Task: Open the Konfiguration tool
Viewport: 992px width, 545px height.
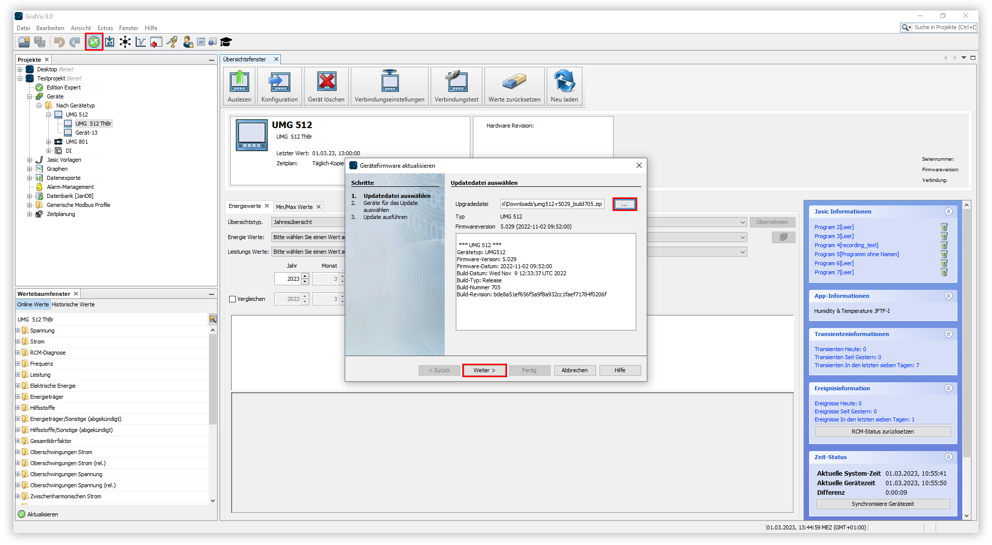Action: click(279, 85)
